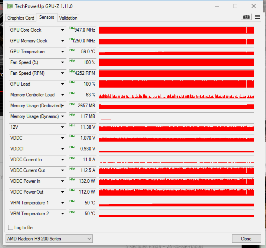Click the Memory Controller Load graph
266x248 pixels.
[x=176, y=95]
